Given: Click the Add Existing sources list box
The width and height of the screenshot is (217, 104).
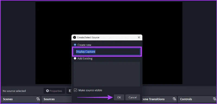Looking at the screenshot, I should coord(107,74).
